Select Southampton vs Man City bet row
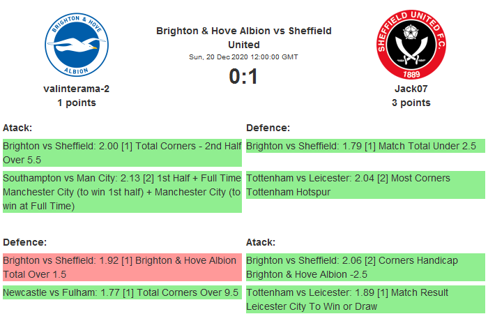Viewport: 488px width, 321px height. pyautogui.click(x=122, y=192)
